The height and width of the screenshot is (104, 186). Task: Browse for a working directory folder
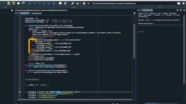coord(179,3)
